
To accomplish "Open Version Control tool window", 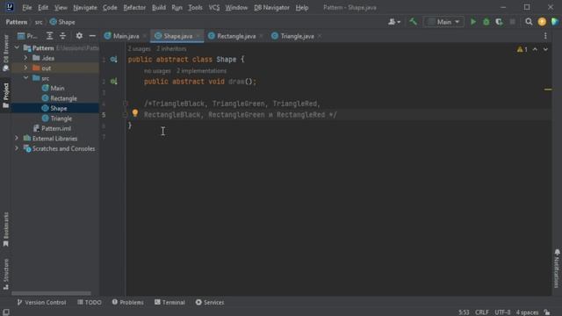I will tap(41, 302).
